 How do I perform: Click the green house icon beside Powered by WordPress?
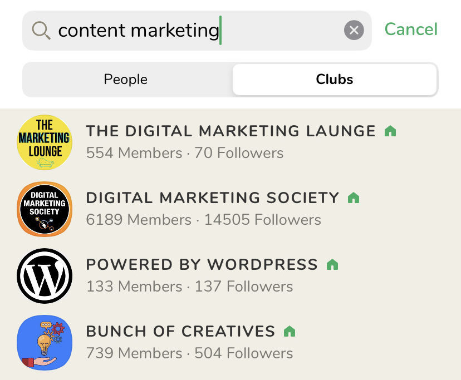coord(332,264)
